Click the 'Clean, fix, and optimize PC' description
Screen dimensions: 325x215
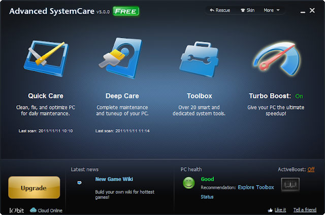coord(46,111)
